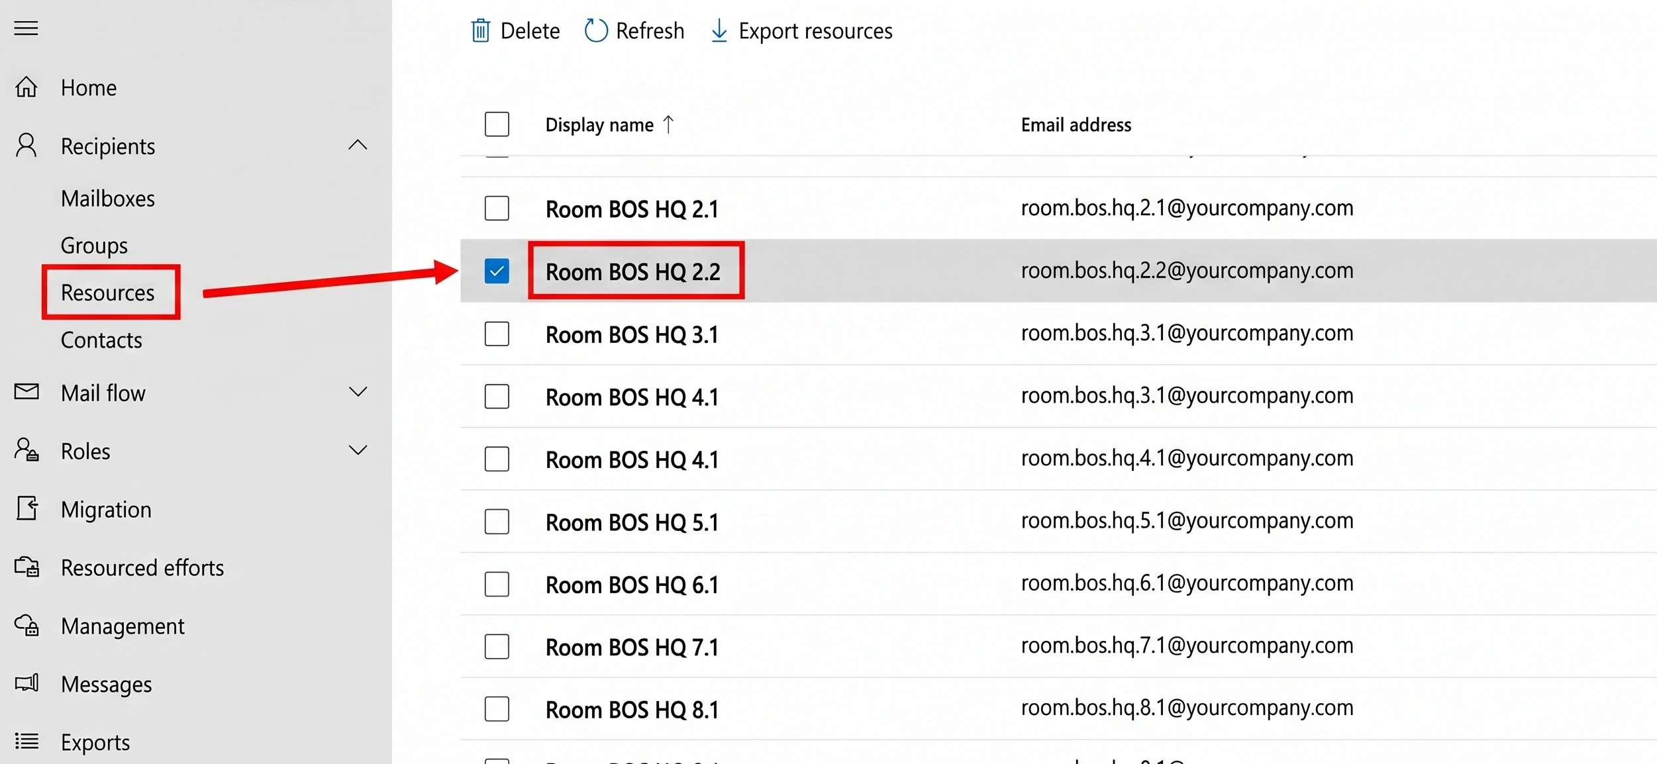Image resolution: width=1657 pixels, height=764 pixels.
Task: Click the Home house icon
Action: point(26,87)
